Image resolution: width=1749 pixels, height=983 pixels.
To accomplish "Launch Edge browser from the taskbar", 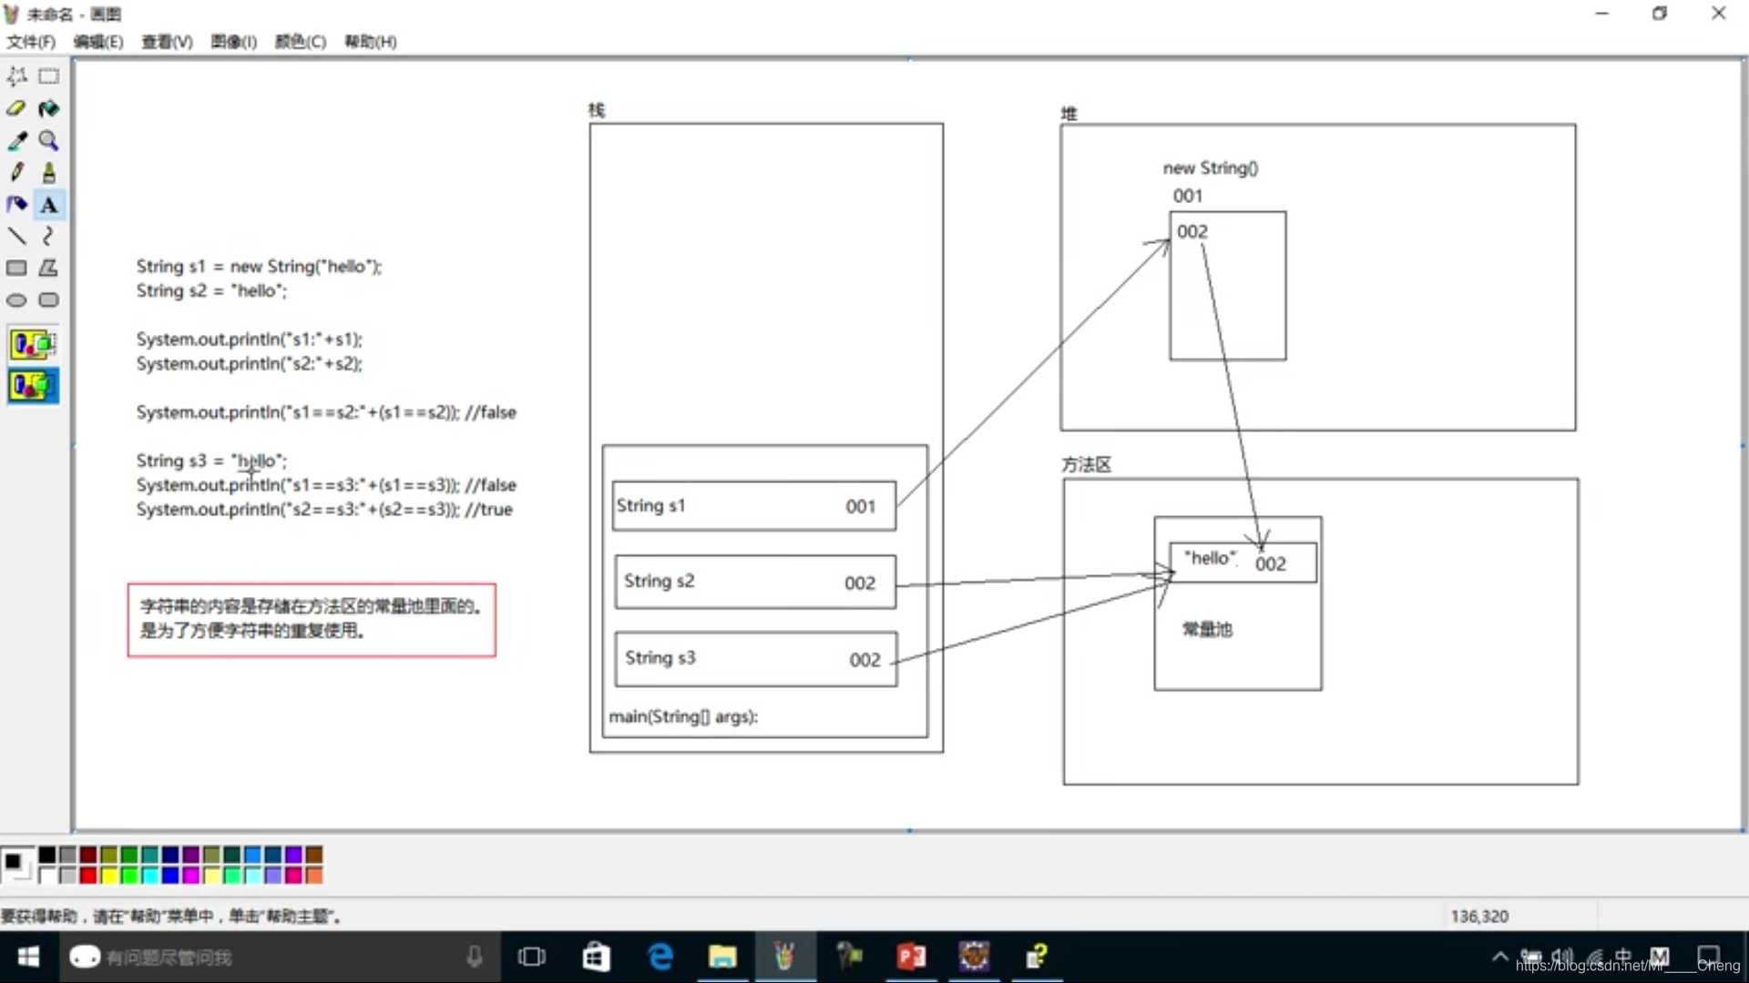I will (660, 957).
